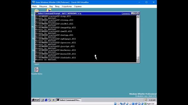Click VirtualBox mouse integration status icon
The height and width of the screenshot is (105, 188).
(142, 104)
